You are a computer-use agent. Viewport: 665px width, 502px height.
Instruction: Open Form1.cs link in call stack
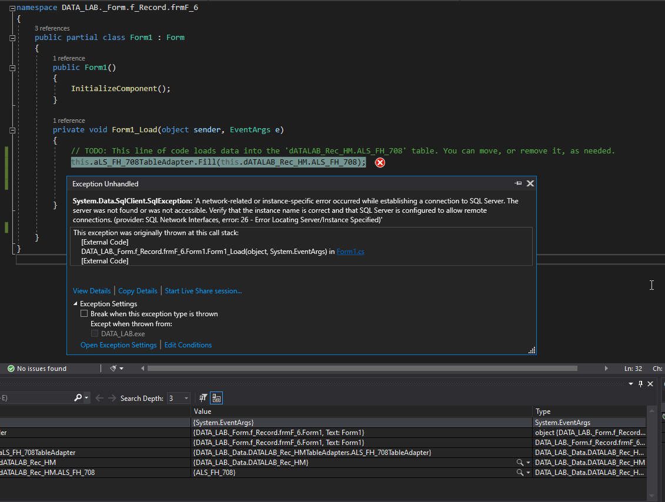tap(350, 252)
